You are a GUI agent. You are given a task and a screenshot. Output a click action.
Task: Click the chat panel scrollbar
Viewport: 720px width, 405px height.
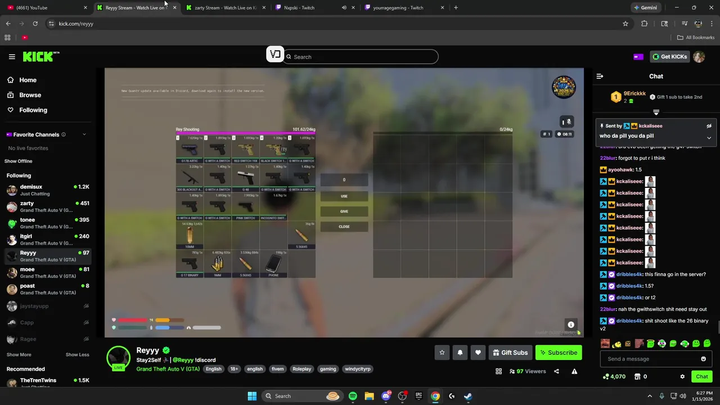pos(718,327)
